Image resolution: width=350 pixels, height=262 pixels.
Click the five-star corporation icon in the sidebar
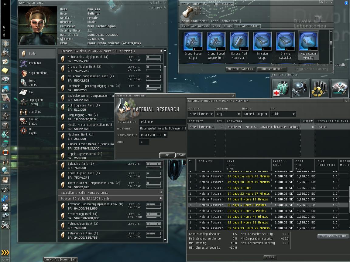(x=5, y=116)
